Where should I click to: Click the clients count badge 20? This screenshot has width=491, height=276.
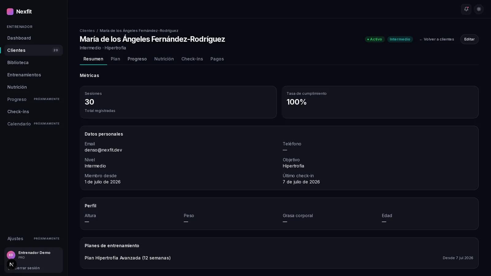point(56,50)
